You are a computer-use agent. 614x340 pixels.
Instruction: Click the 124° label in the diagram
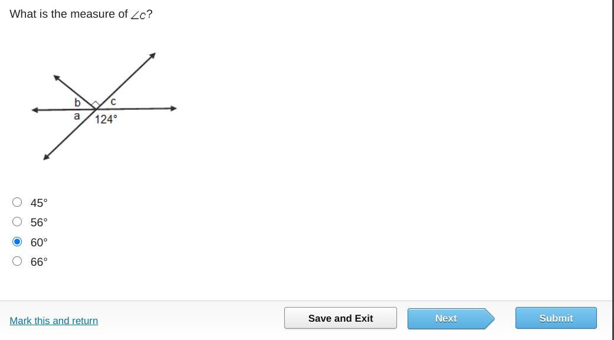coord(106,119)
